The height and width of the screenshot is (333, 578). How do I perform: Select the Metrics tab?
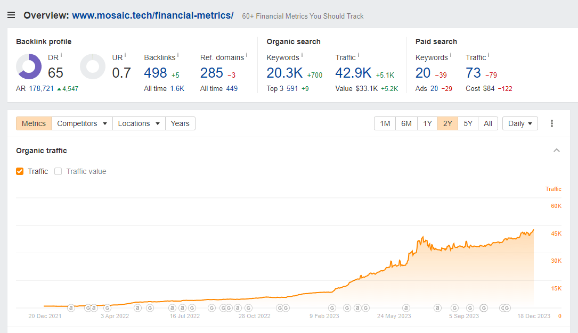(x=34, y=123)
